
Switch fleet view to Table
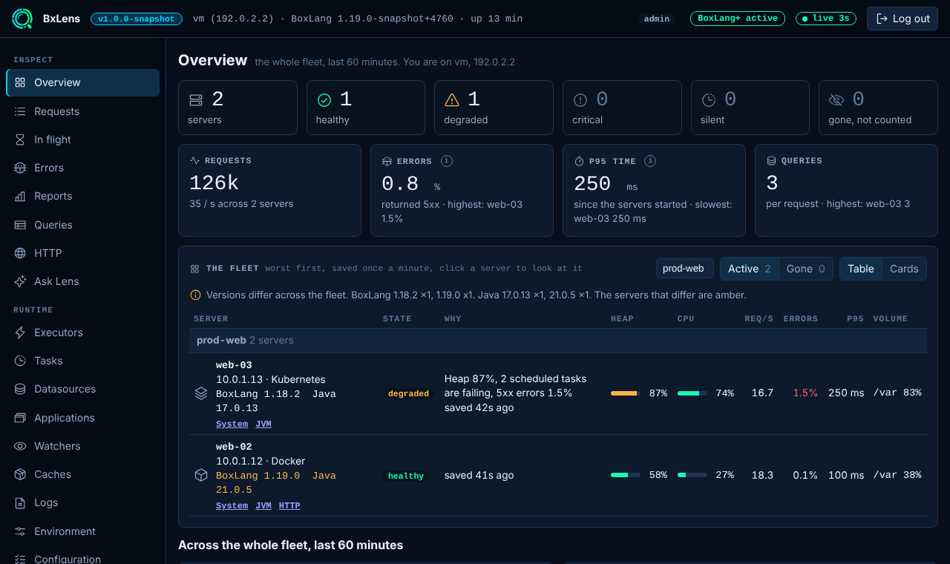[x=861, y=269]
